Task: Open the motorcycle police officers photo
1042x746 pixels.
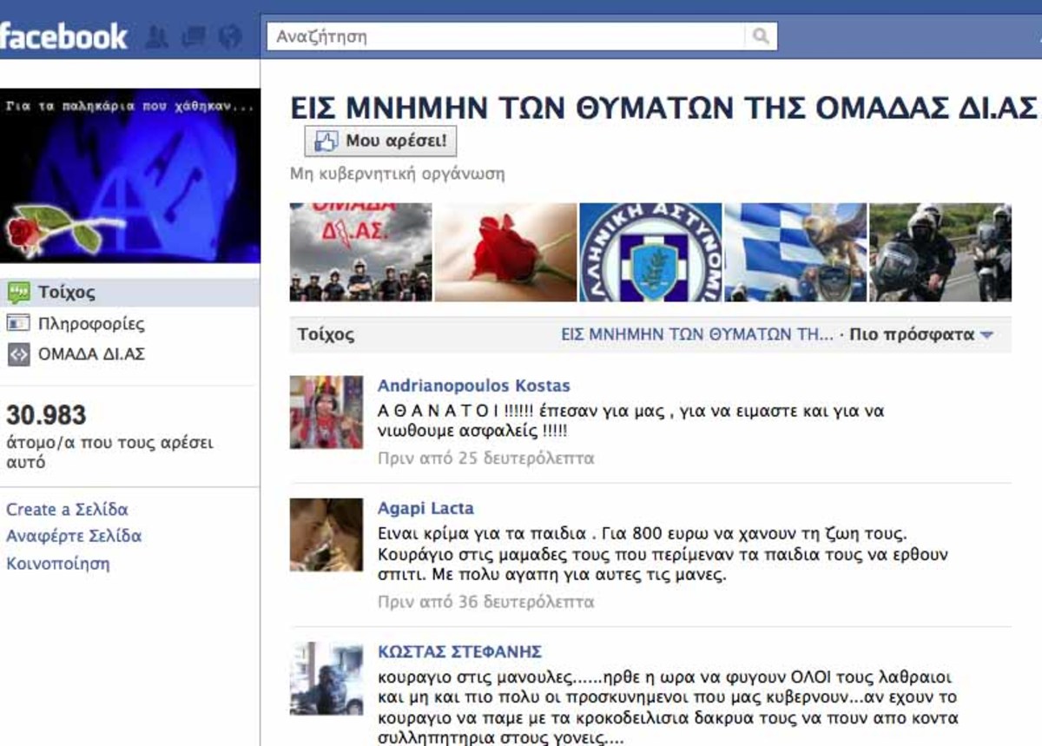Action: 940,253
